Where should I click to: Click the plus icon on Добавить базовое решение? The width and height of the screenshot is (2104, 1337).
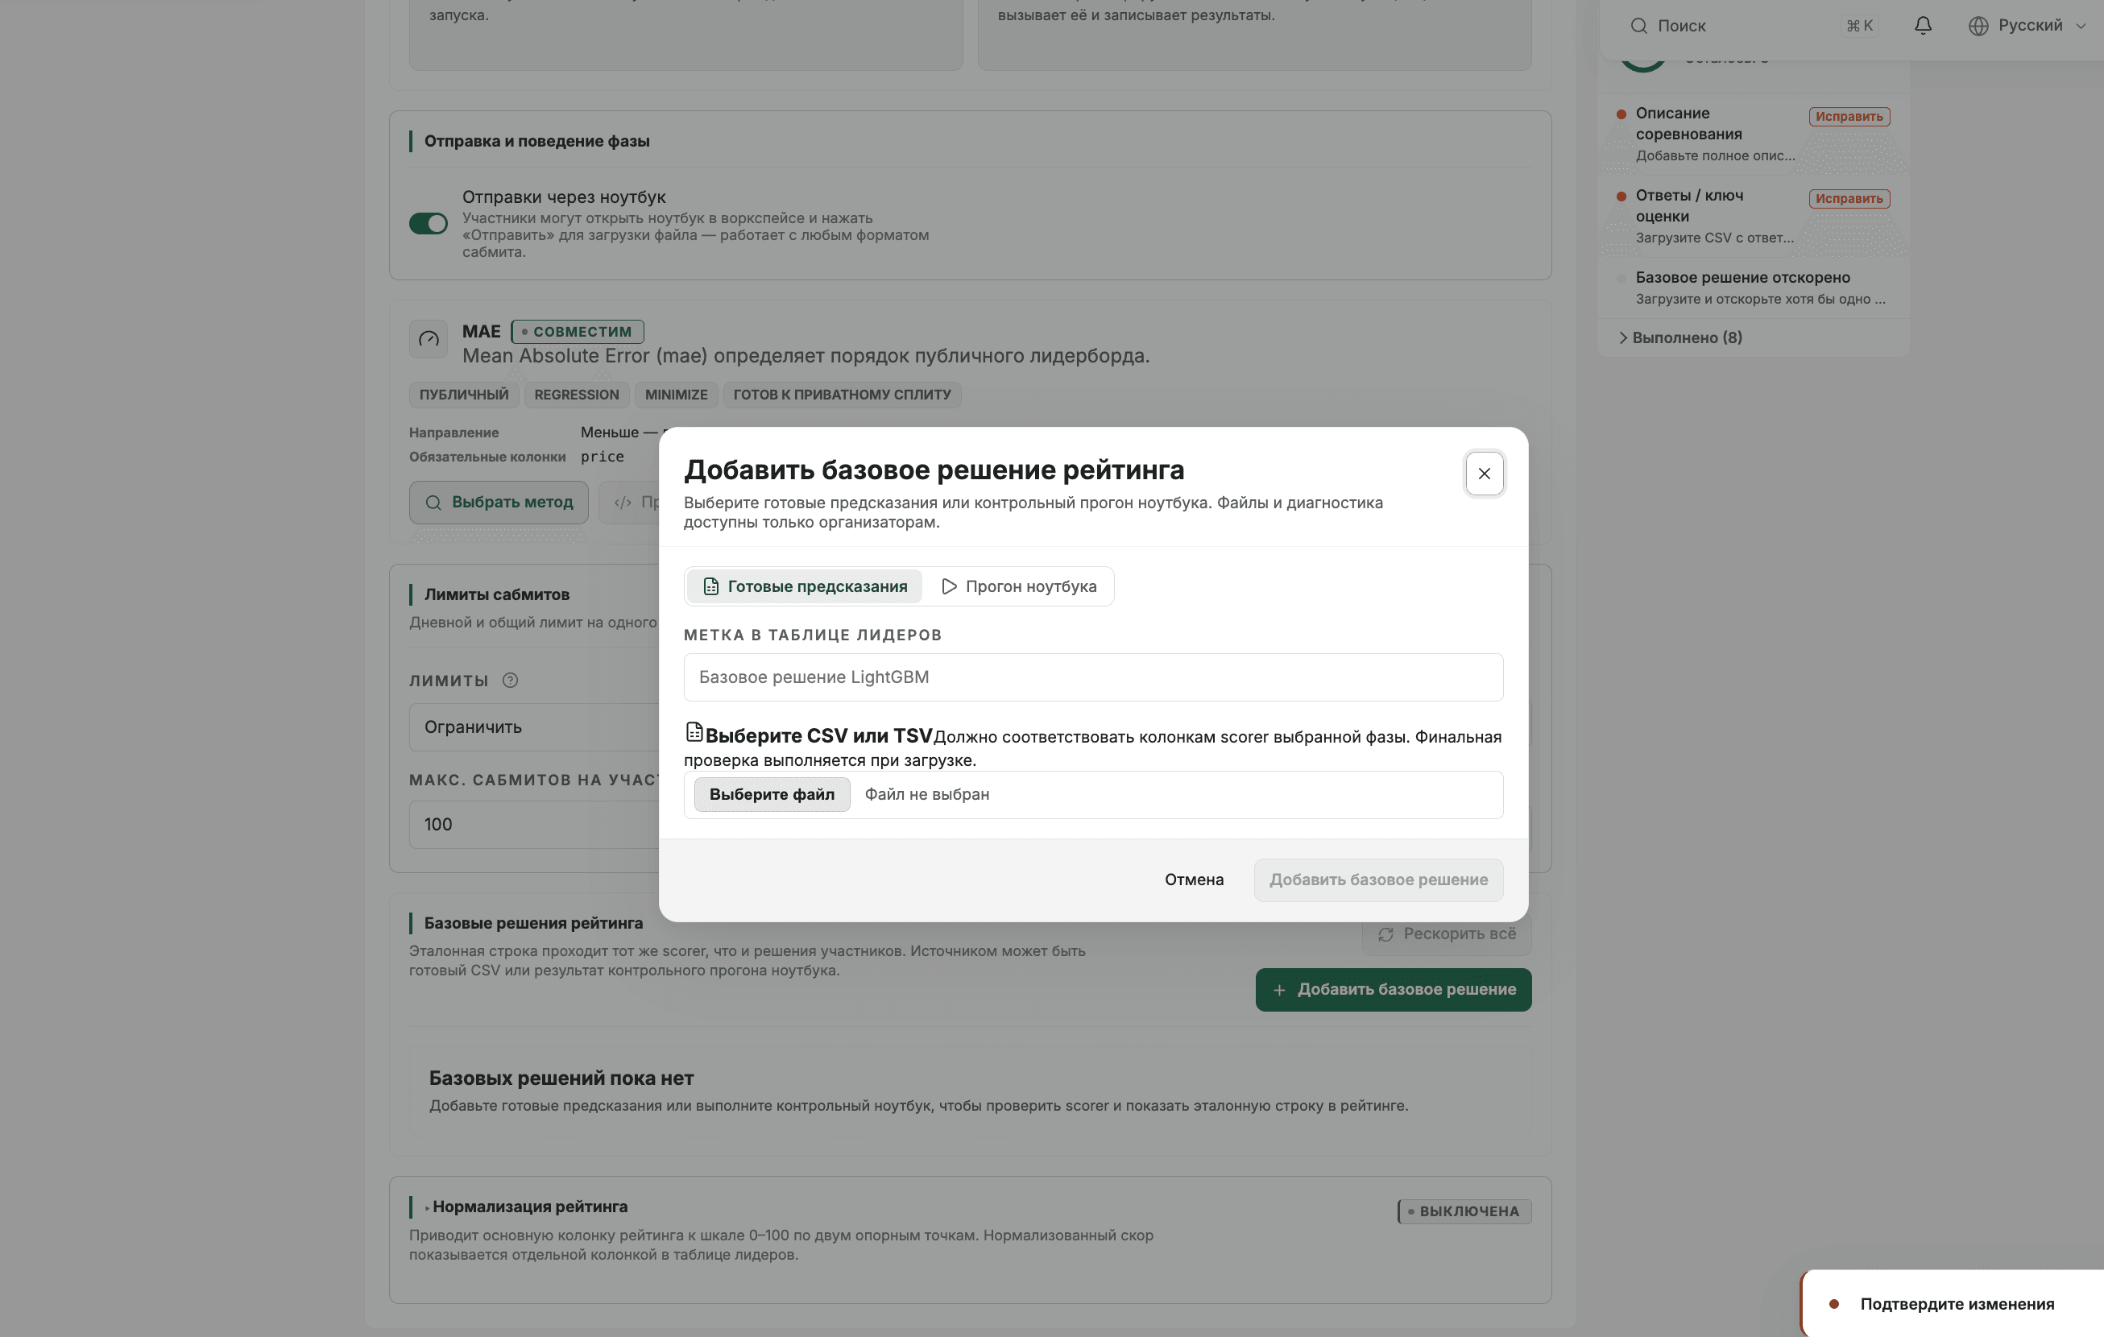[1278, 990]
